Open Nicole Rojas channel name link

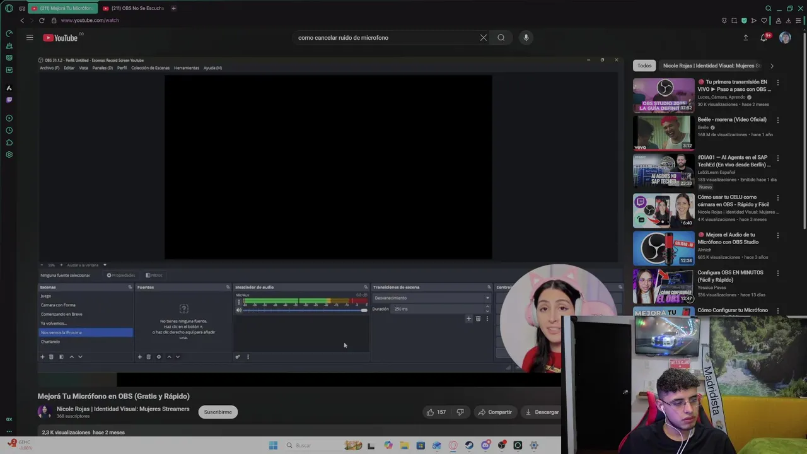[123, 409]
